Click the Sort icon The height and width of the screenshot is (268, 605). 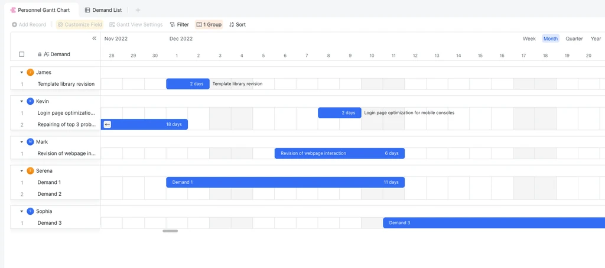tap(232, 25)
